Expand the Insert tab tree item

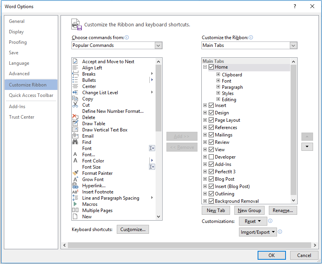(205, 105)
